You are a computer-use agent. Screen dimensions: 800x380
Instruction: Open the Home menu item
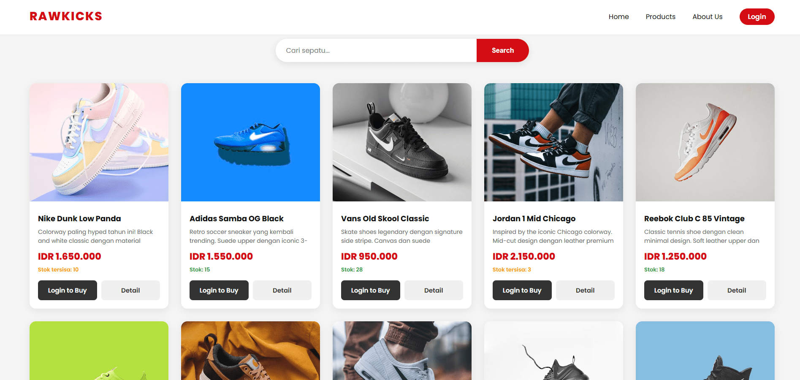click(x=618, y=17)
